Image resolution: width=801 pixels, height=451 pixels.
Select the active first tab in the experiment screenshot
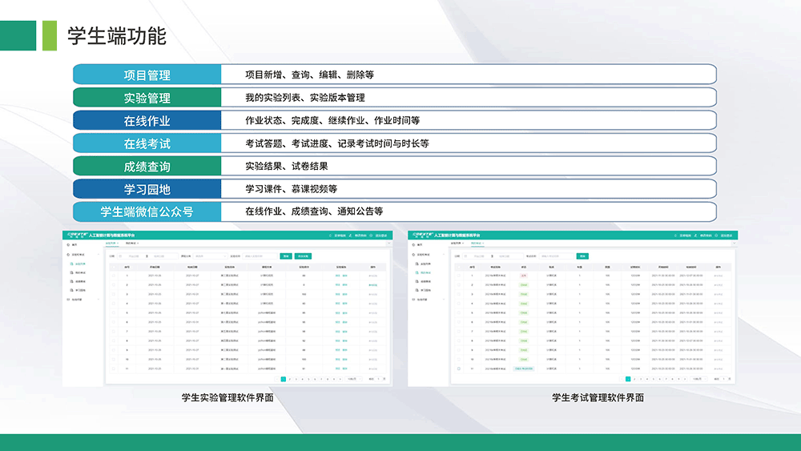tap(112, 243)
